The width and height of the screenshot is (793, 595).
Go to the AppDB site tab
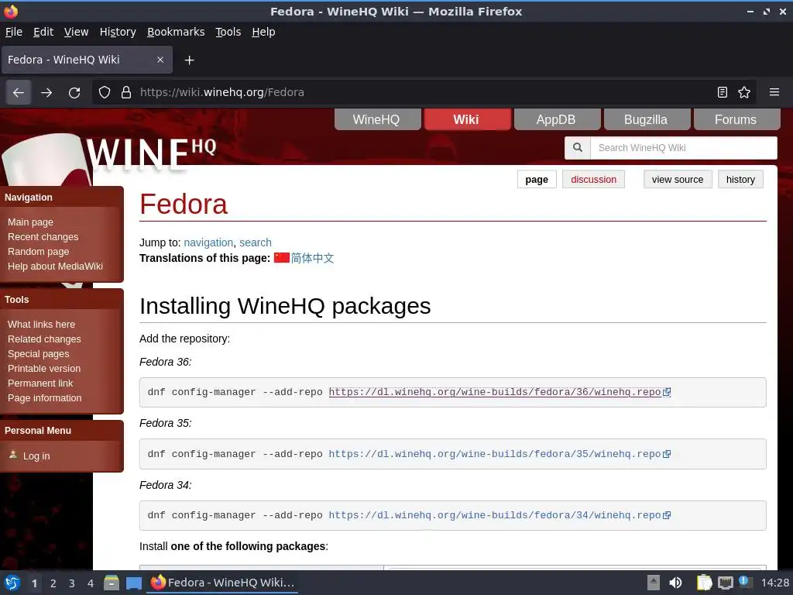[558, 120]
